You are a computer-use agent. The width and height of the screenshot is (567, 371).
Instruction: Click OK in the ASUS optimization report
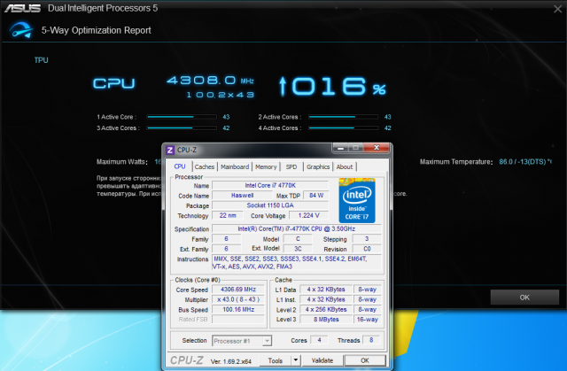pos(524,298)
